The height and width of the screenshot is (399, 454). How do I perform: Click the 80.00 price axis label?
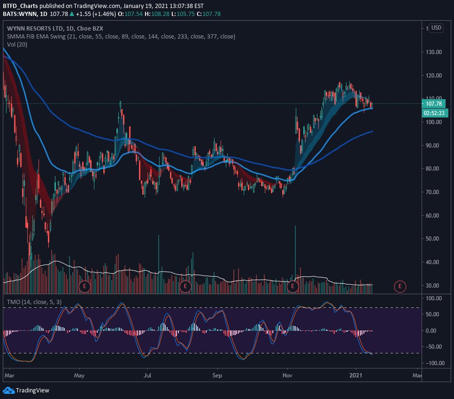(432, 169)
